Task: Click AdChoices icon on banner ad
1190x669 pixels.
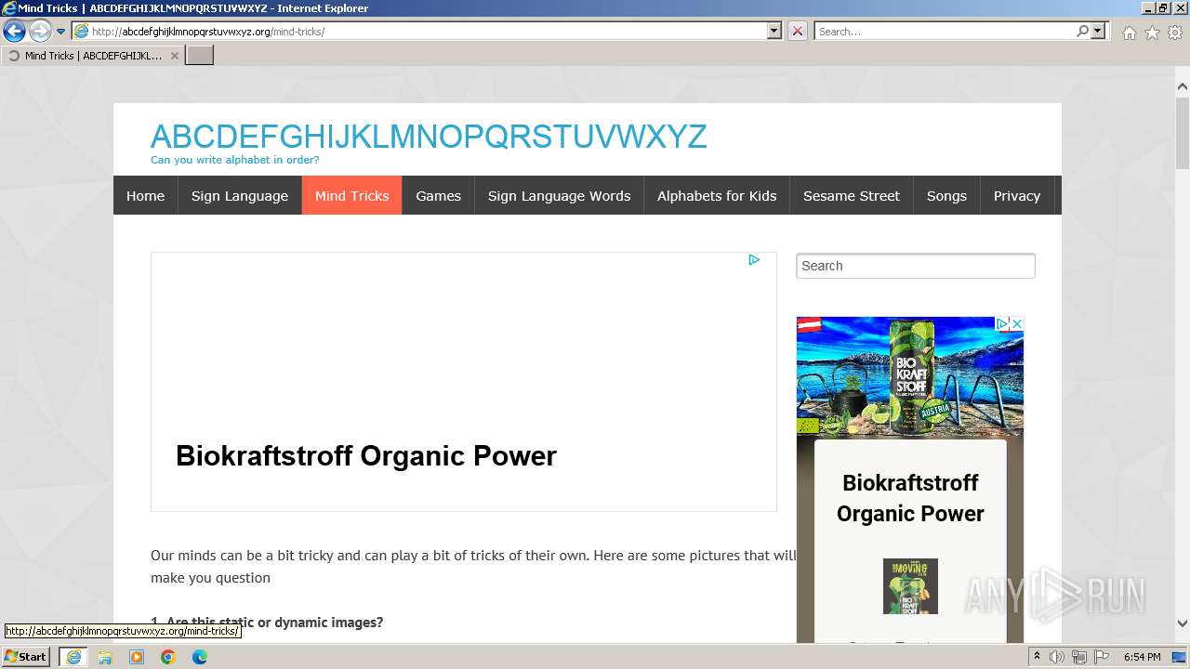Action: coord(754,260)
